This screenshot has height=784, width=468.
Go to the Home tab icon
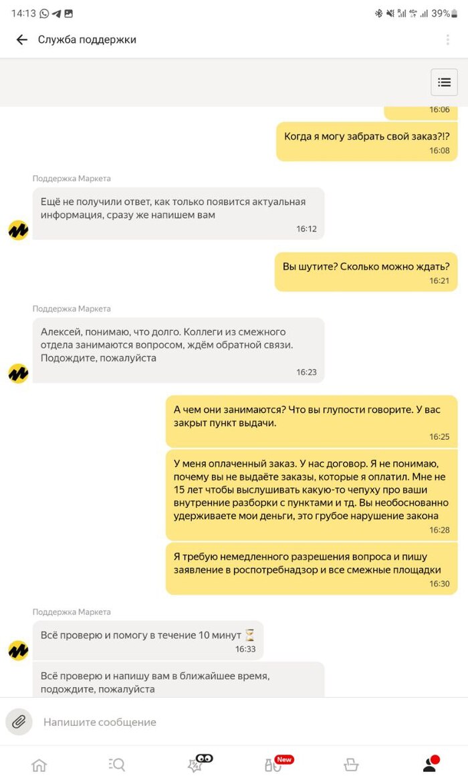[x=39, y=765]
